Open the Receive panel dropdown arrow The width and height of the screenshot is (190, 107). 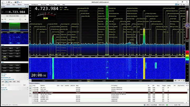[26, 6]
